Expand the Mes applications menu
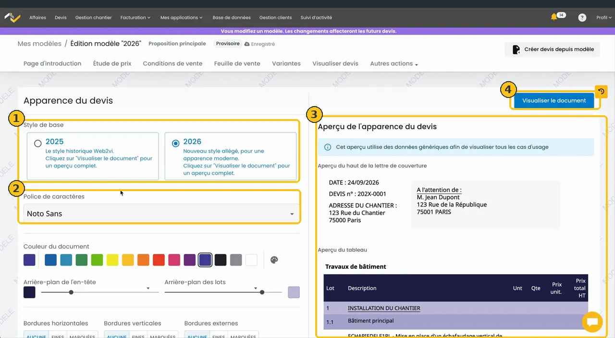Image resolution: width=615 pixels, height=338 pixels. click(181, 18)
